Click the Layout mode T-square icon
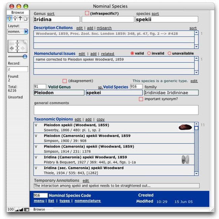Image resolution: width=219 pixels, height=219 pixels. (20, 19)
